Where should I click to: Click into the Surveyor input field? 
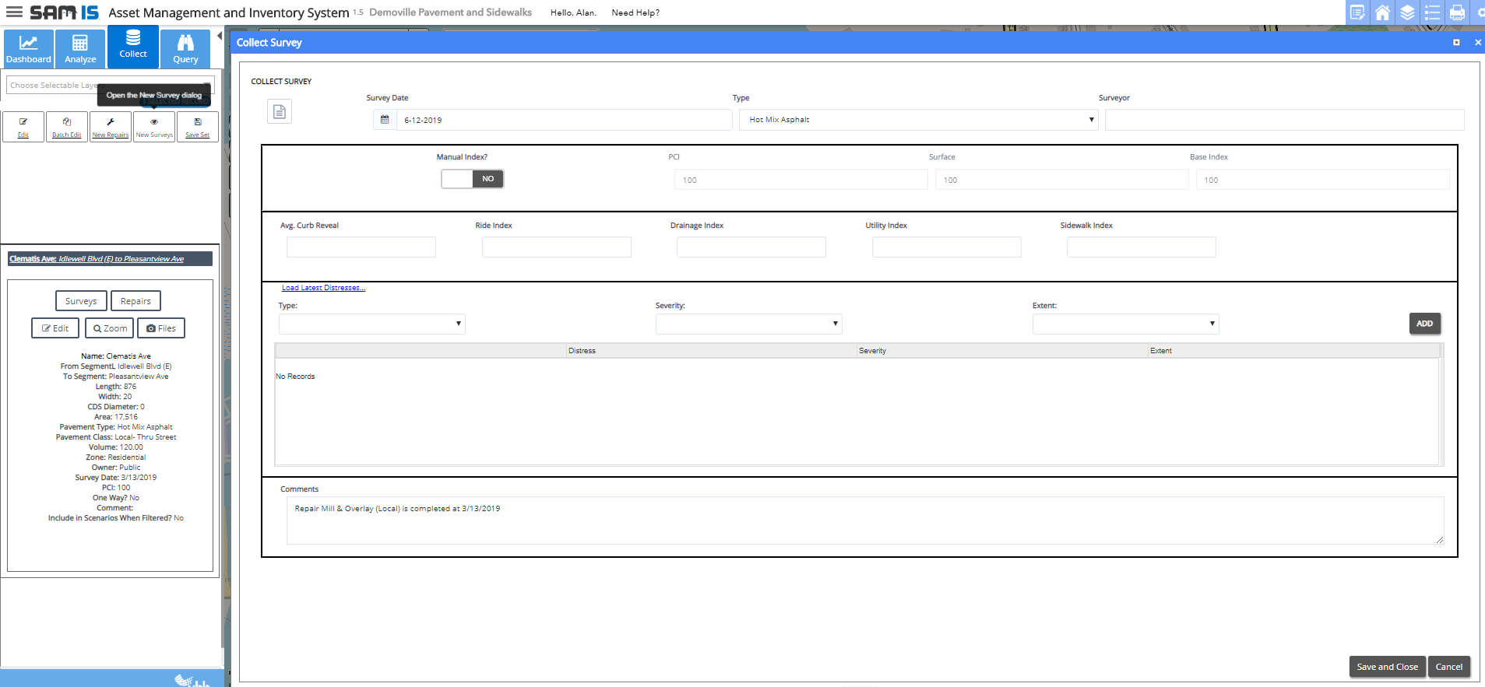[1284, 120]
